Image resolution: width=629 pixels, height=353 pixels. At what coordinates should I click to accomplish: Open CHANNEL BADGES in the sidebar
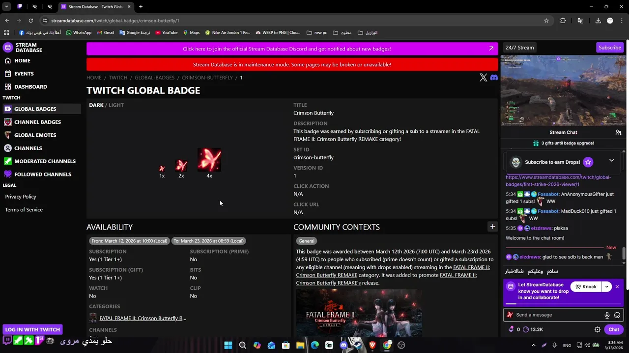pos(37,122)
